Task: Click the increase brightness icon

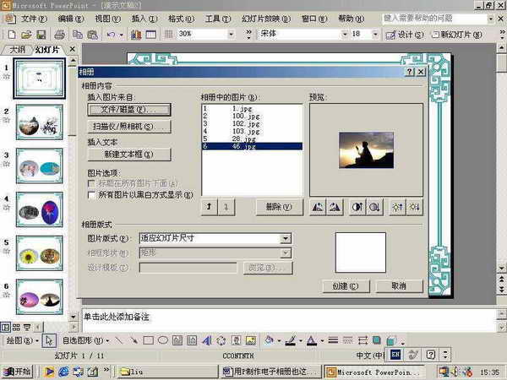Action: 395,207
